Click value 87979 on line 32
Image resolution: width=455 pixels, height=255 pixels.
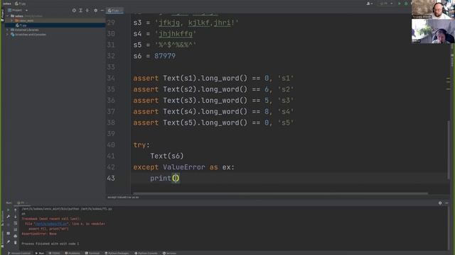tap(165, 56)
